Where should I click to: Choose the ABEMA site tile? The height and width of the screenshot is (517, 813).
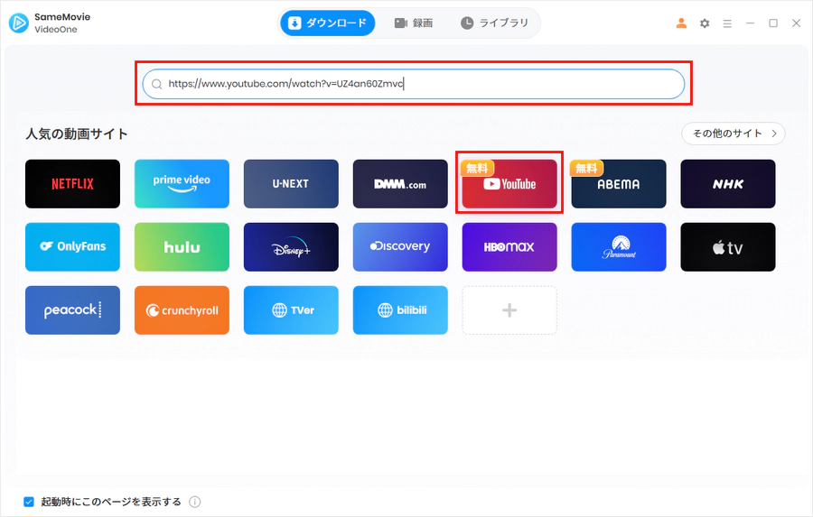tap(619, 184)
